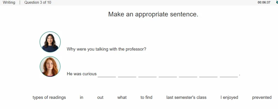Click the dark-haired woman's avatar
Screen dimensions: 278x109
point(50,42)
